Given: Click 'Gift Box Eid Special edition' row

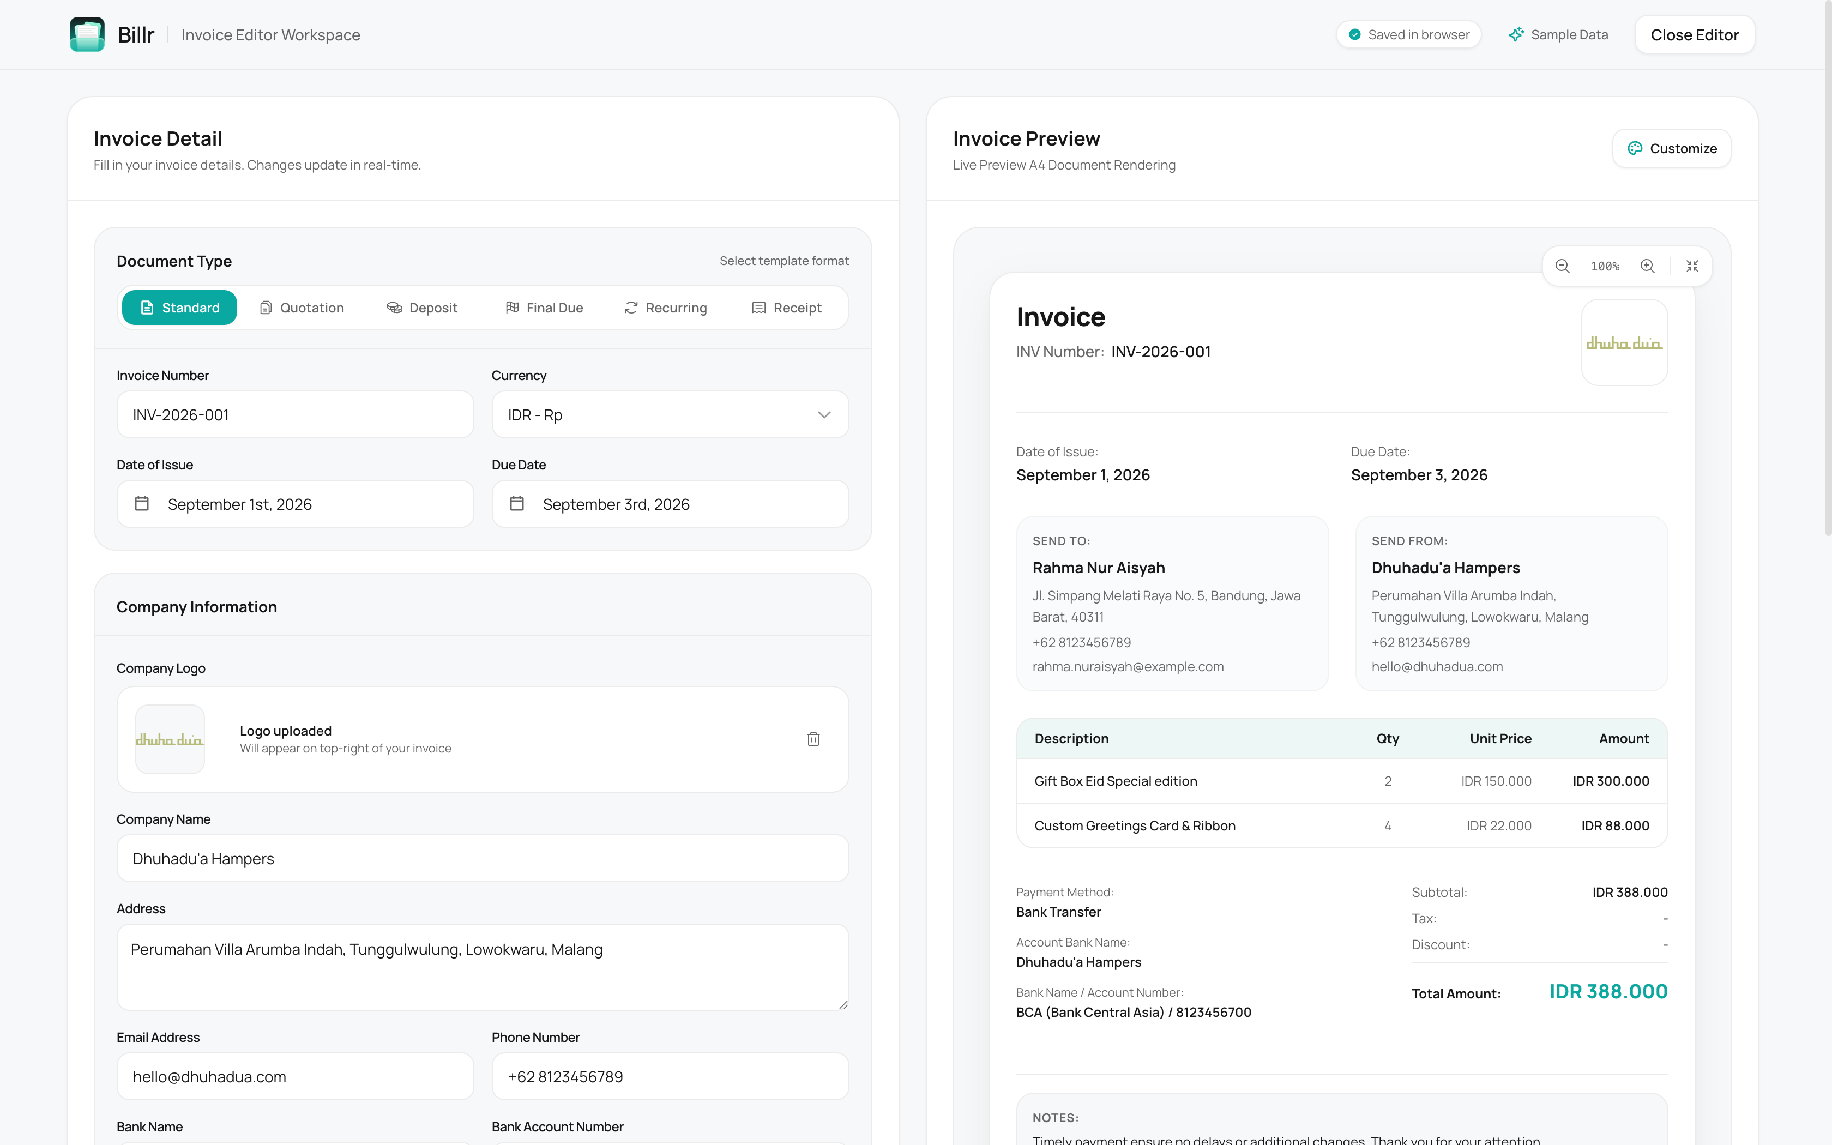Looking at the screenshot, I should [1341, 781].
